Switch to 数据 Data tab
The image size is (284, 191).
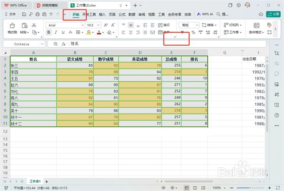pos(132,15)
